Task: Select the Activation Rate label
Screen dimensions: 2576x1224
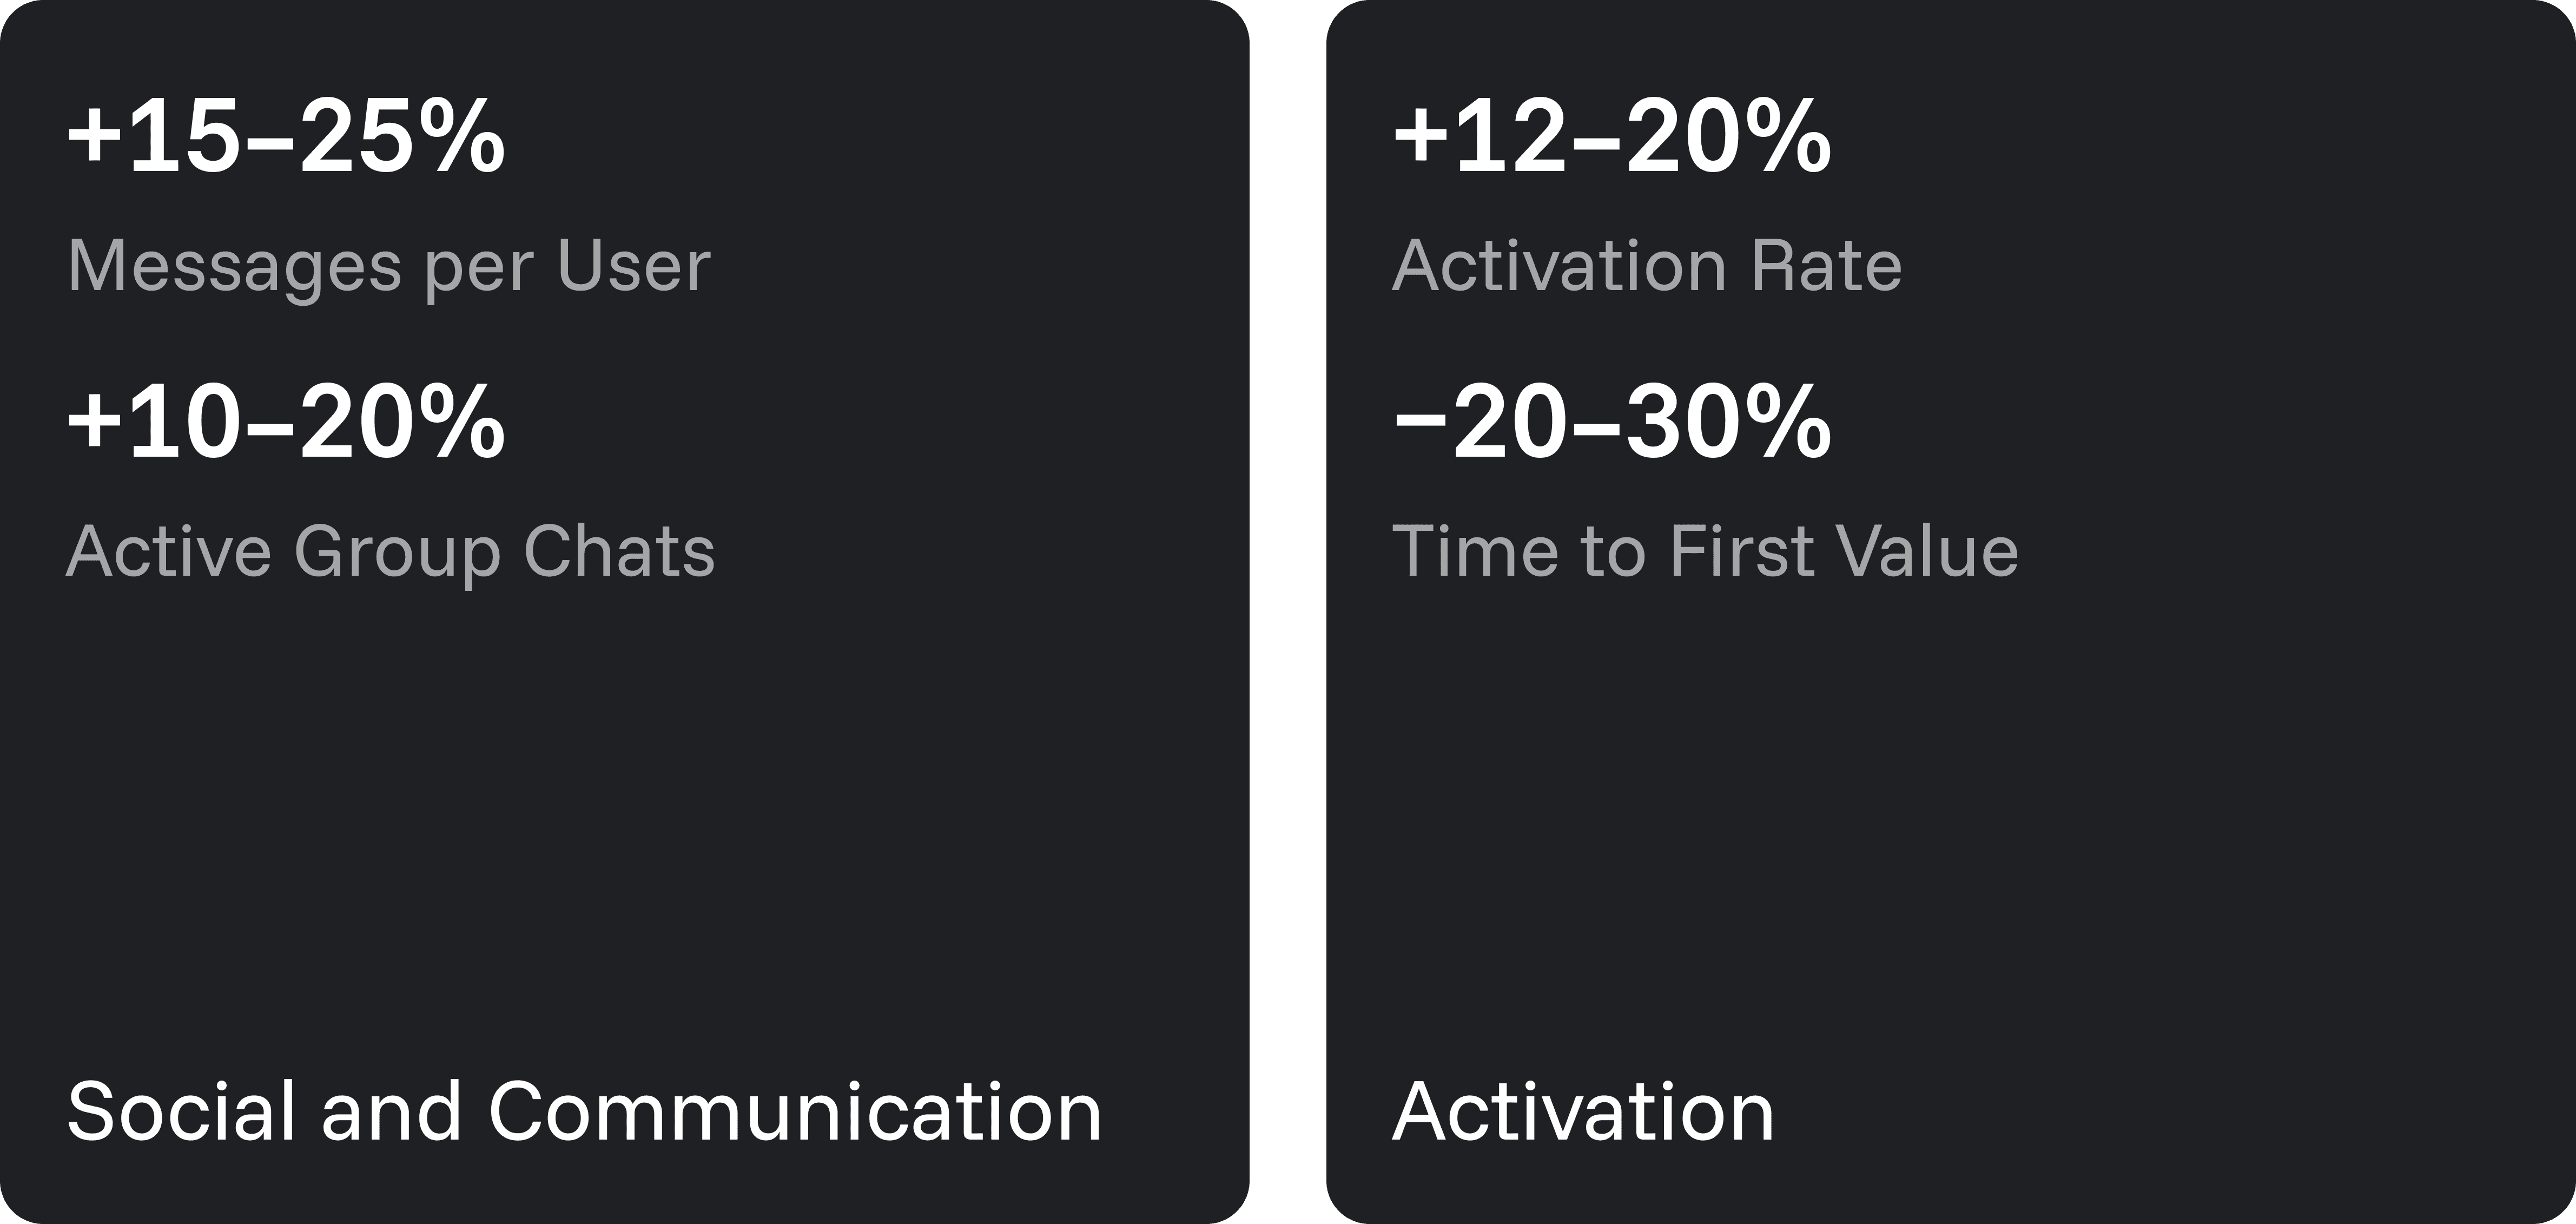Action: [1647, 267]
